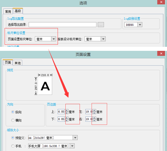
Task: Increase the left margin with up arrow
Action: (x=94, y=111)
